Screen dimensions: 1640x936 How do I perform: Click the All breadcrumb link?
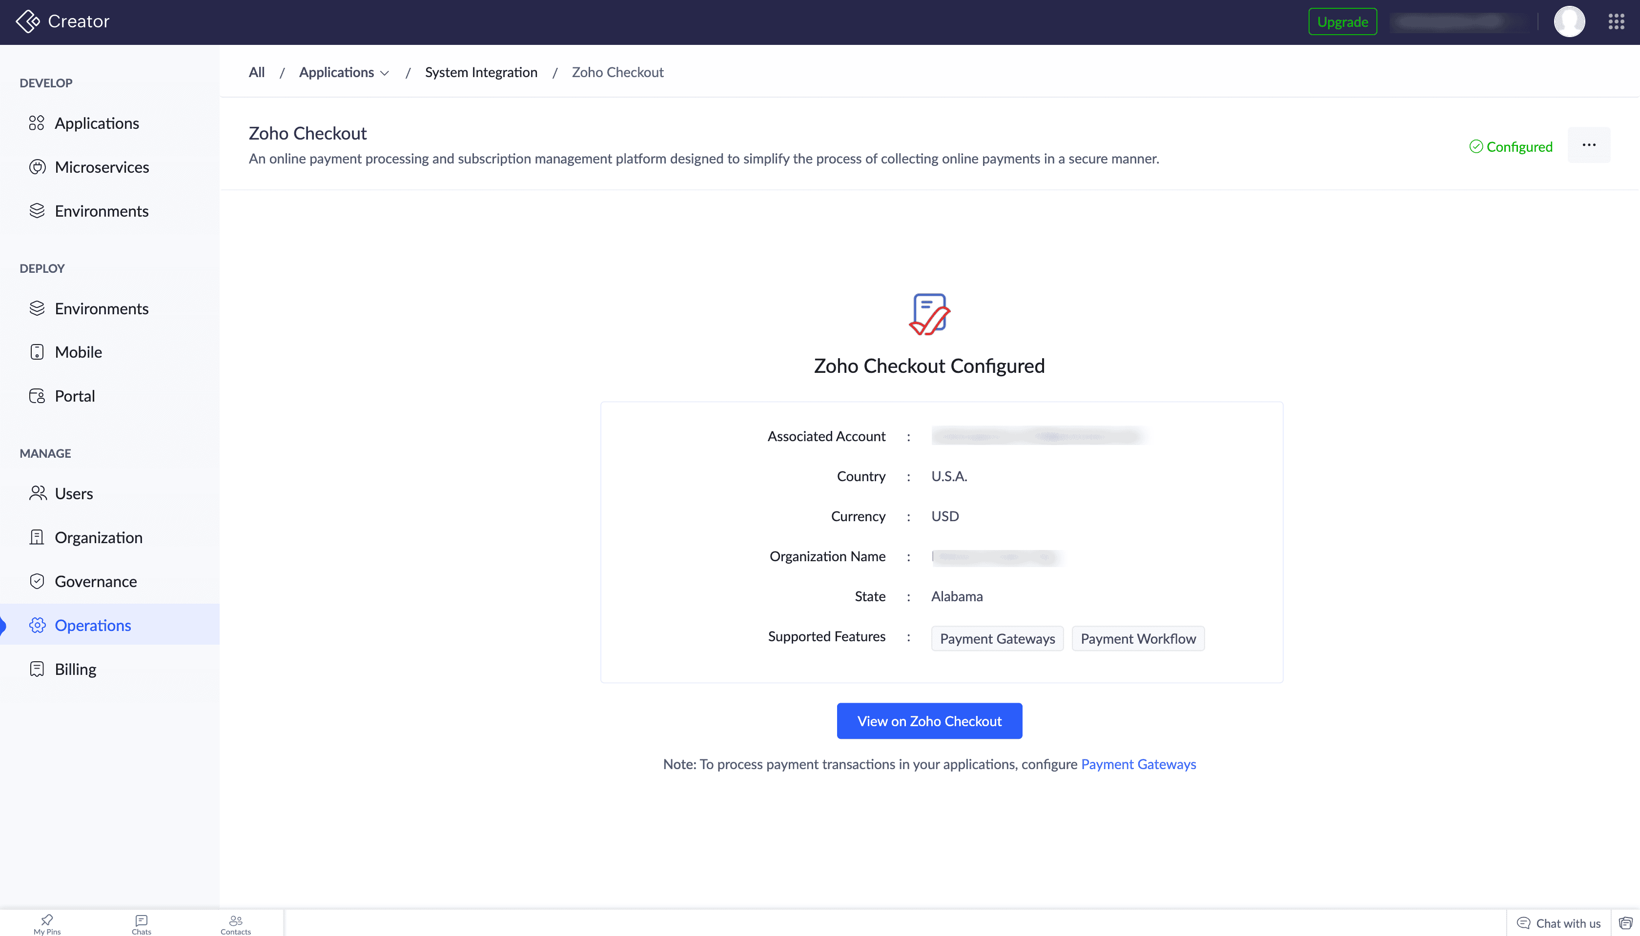(257, 73)
